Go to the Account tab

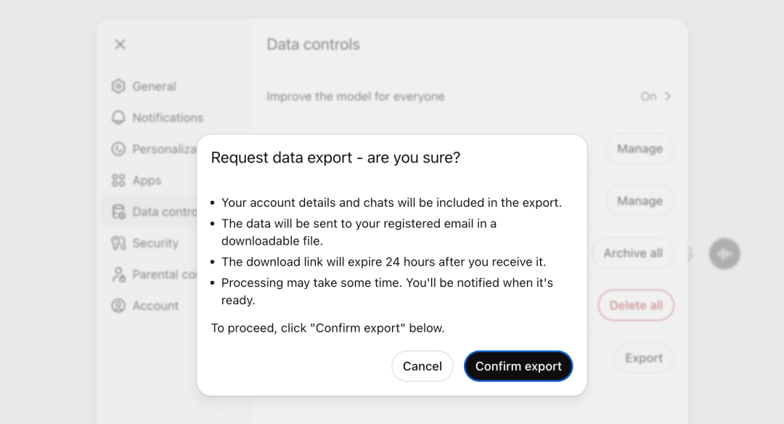point(155,306)
